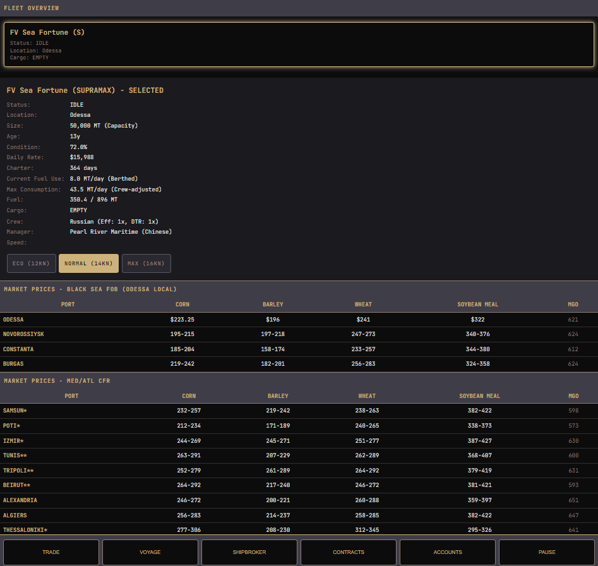Click the TUNIS** port name
598x566 pixels.
point(15,455)
